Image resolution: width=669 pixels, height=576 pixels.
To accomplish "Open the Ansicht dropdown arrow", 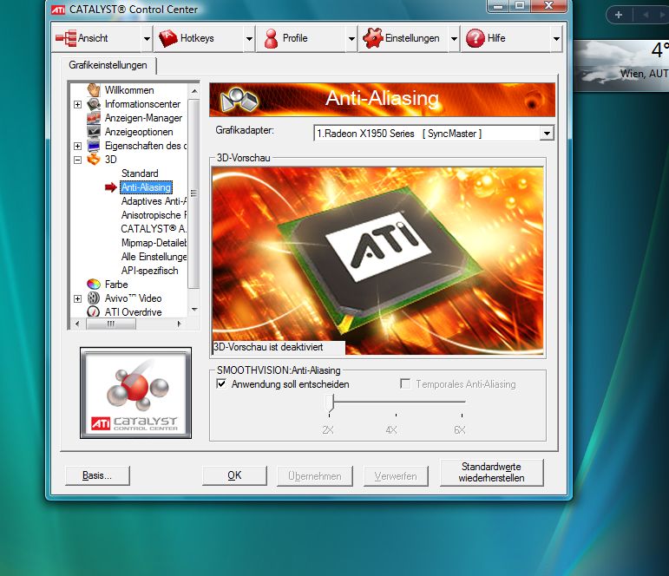I will [147, 38].
